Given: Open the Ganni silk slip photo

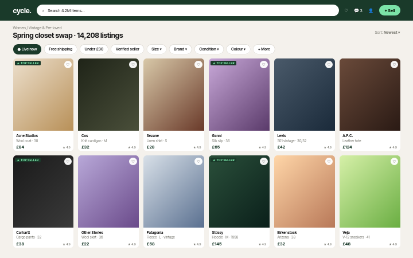Looking at the screenshot, I should coord(239,95).
